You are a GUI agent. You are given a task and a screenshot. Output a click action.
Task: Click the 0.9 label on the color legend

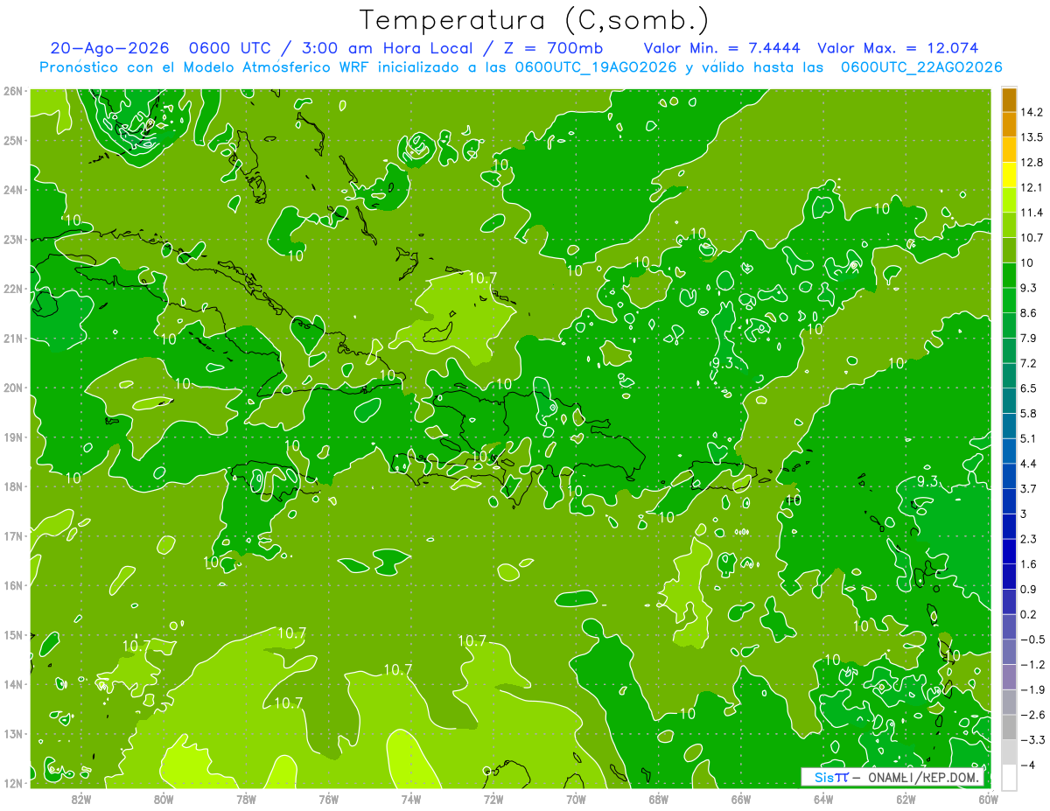[1029, 589]
